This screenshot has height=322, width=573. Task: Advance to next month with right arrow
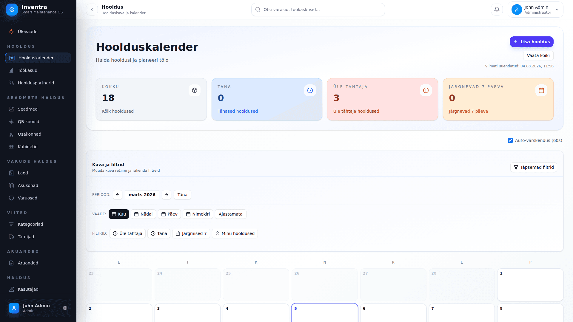(x=167, y=195)
